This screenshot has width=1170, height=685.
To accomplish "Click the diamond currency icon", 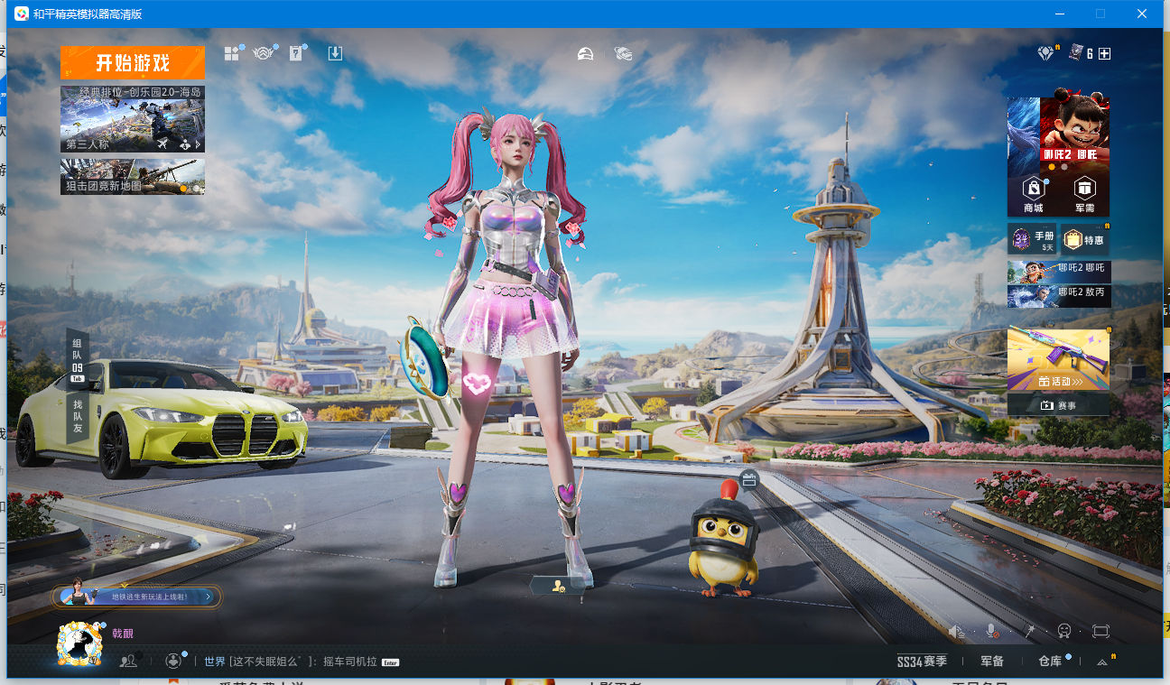I will click(1046, 53).
